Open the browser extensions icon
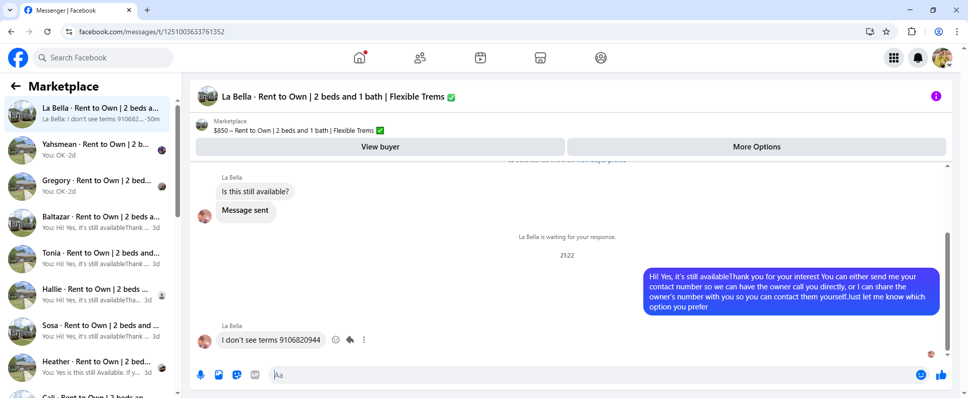The image size is (968, 398). 912,32
